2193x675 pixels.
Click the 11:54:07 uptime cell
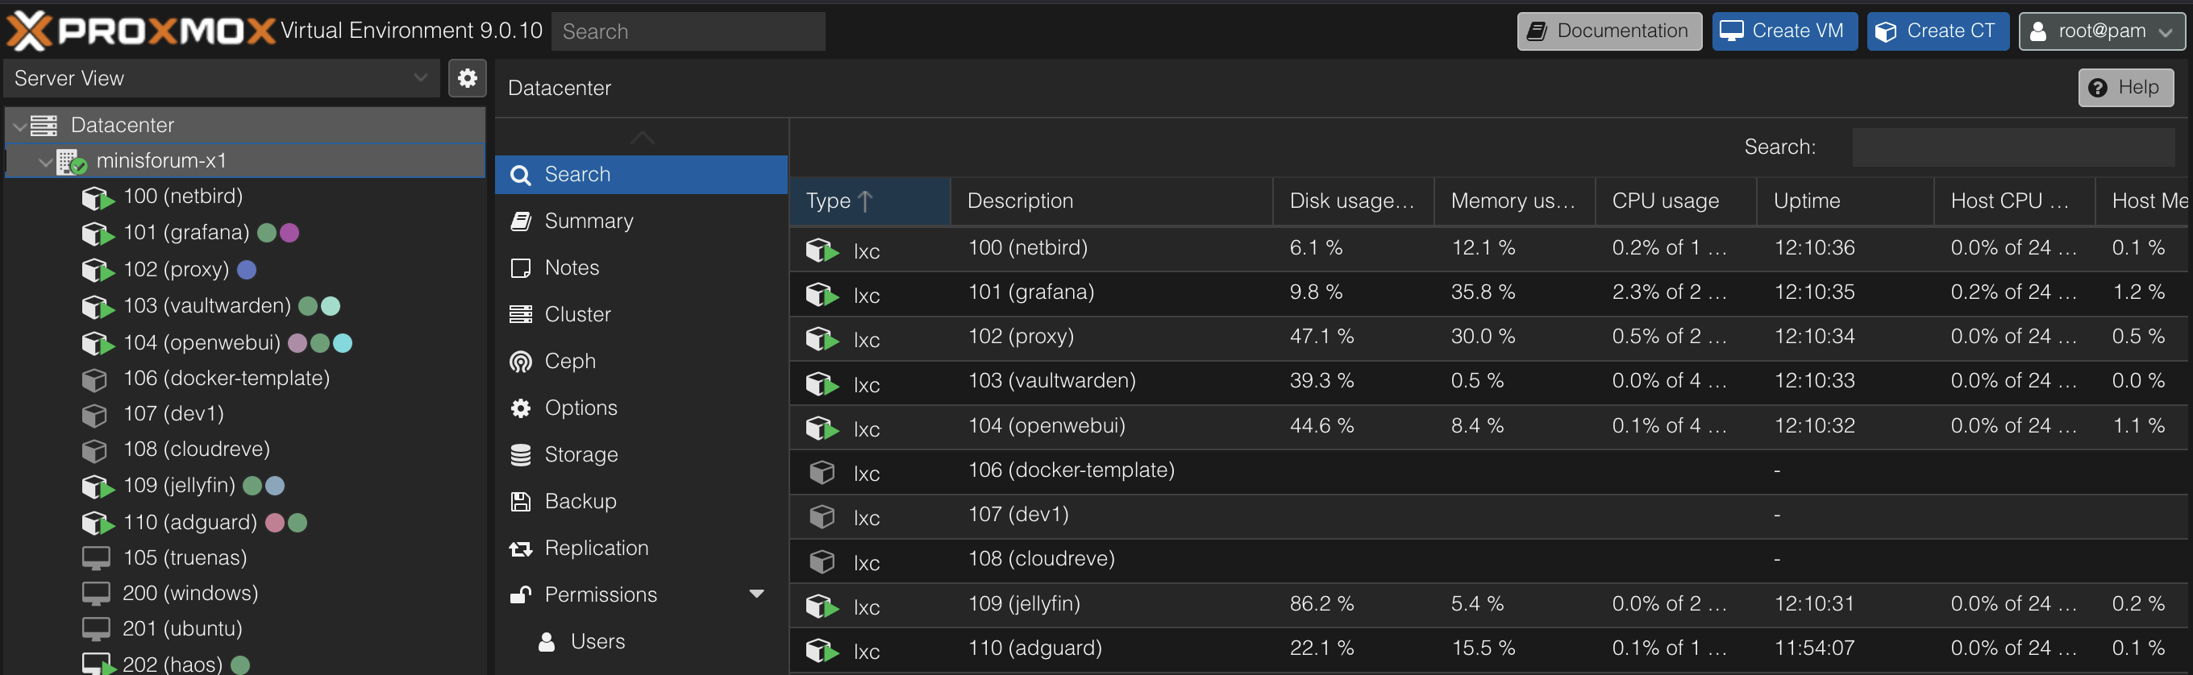(1814, 648)
